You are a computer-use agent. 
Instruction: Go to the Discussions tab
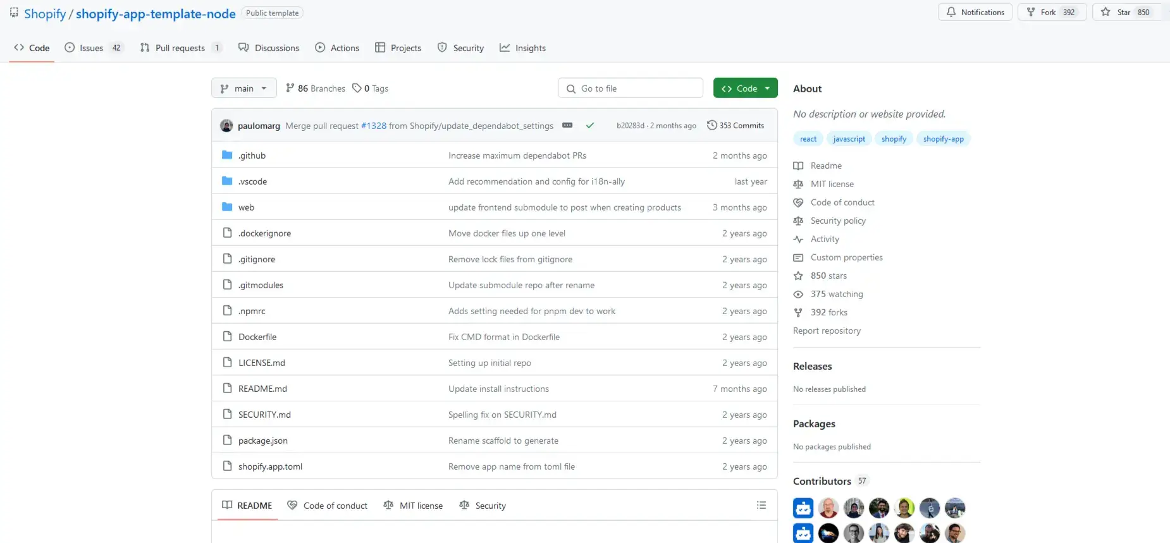click(269, 47)
